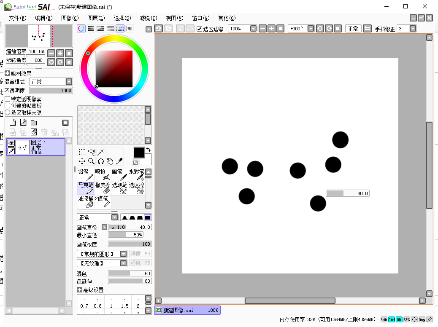438x327 pixels.
Task: Click the clear layer icon in layer panel
Action: tap(34, 132)
